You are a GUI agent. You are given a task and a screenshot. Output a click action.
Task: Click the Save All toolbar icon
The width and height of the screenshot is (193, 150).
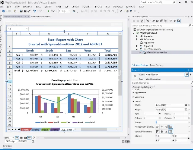click(29, 11)
